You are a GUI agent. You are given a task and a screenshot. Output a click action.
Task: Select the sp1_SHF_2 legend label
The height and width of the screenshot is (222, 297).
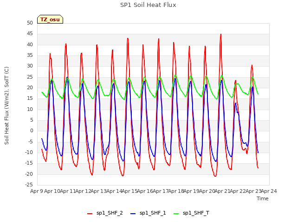pyautogui.click(x=110, y=213)
